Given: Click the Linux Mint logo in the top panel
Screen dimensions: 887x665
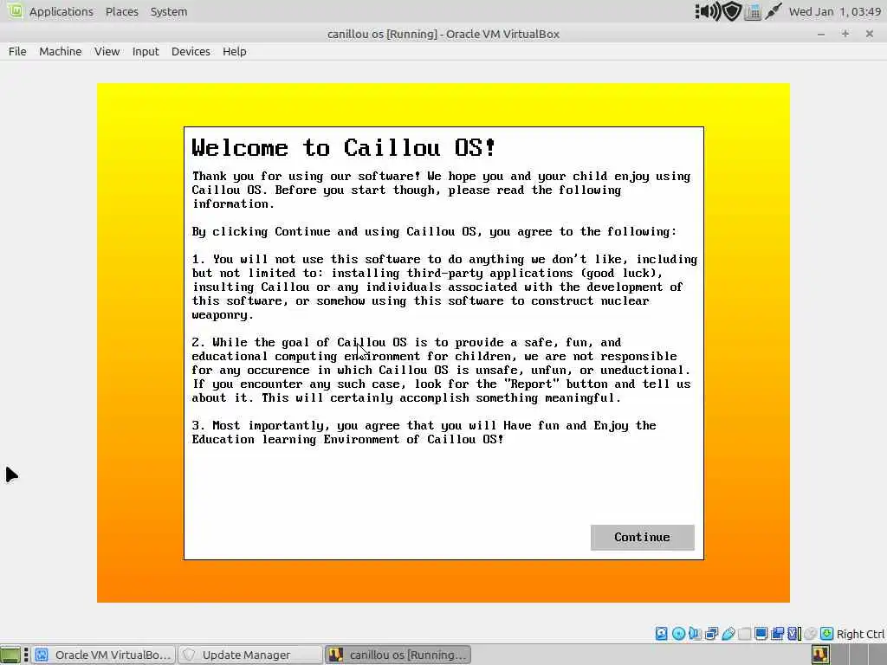Looking at the screenshot, I should point(15,10).
